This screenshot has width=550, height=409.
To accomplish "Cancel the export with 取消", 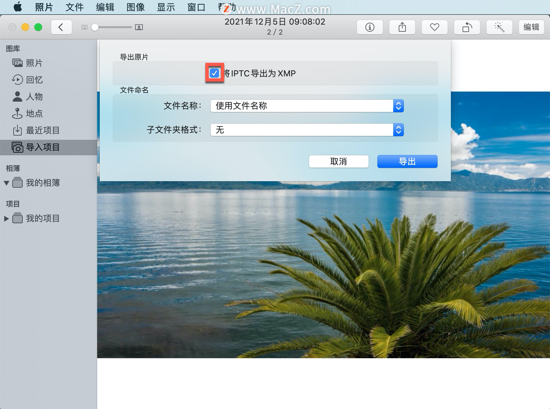I will click(x=338, y=161).
